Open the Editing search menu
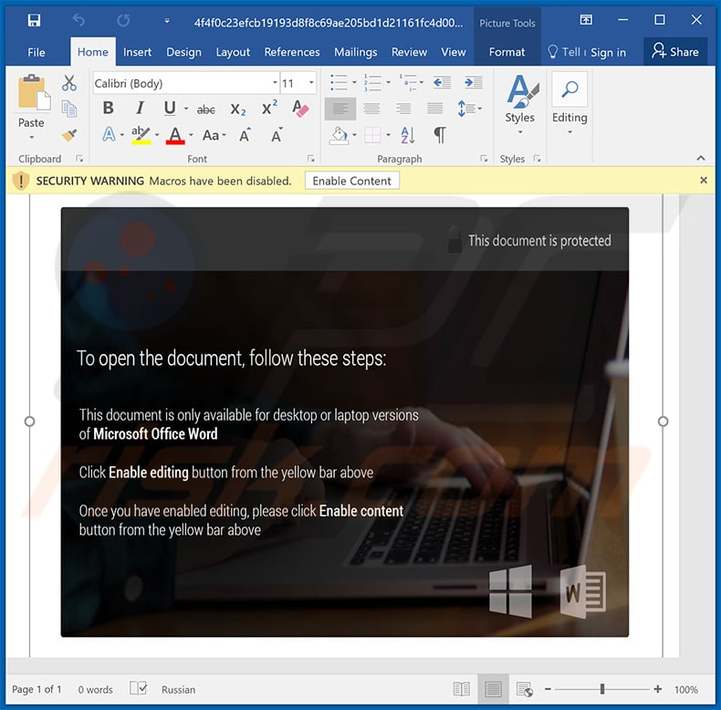This screenshot has width=721, height=710. (x=569, y=103)
